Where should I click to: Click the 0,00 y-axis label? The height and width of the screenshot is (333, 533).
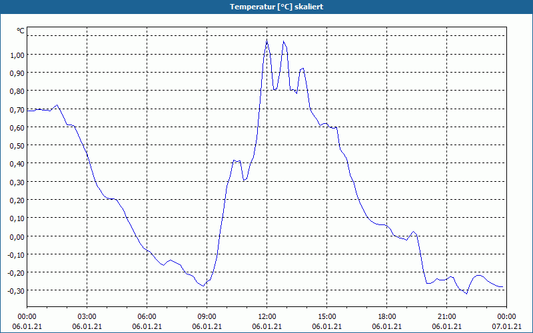point(17,236)
